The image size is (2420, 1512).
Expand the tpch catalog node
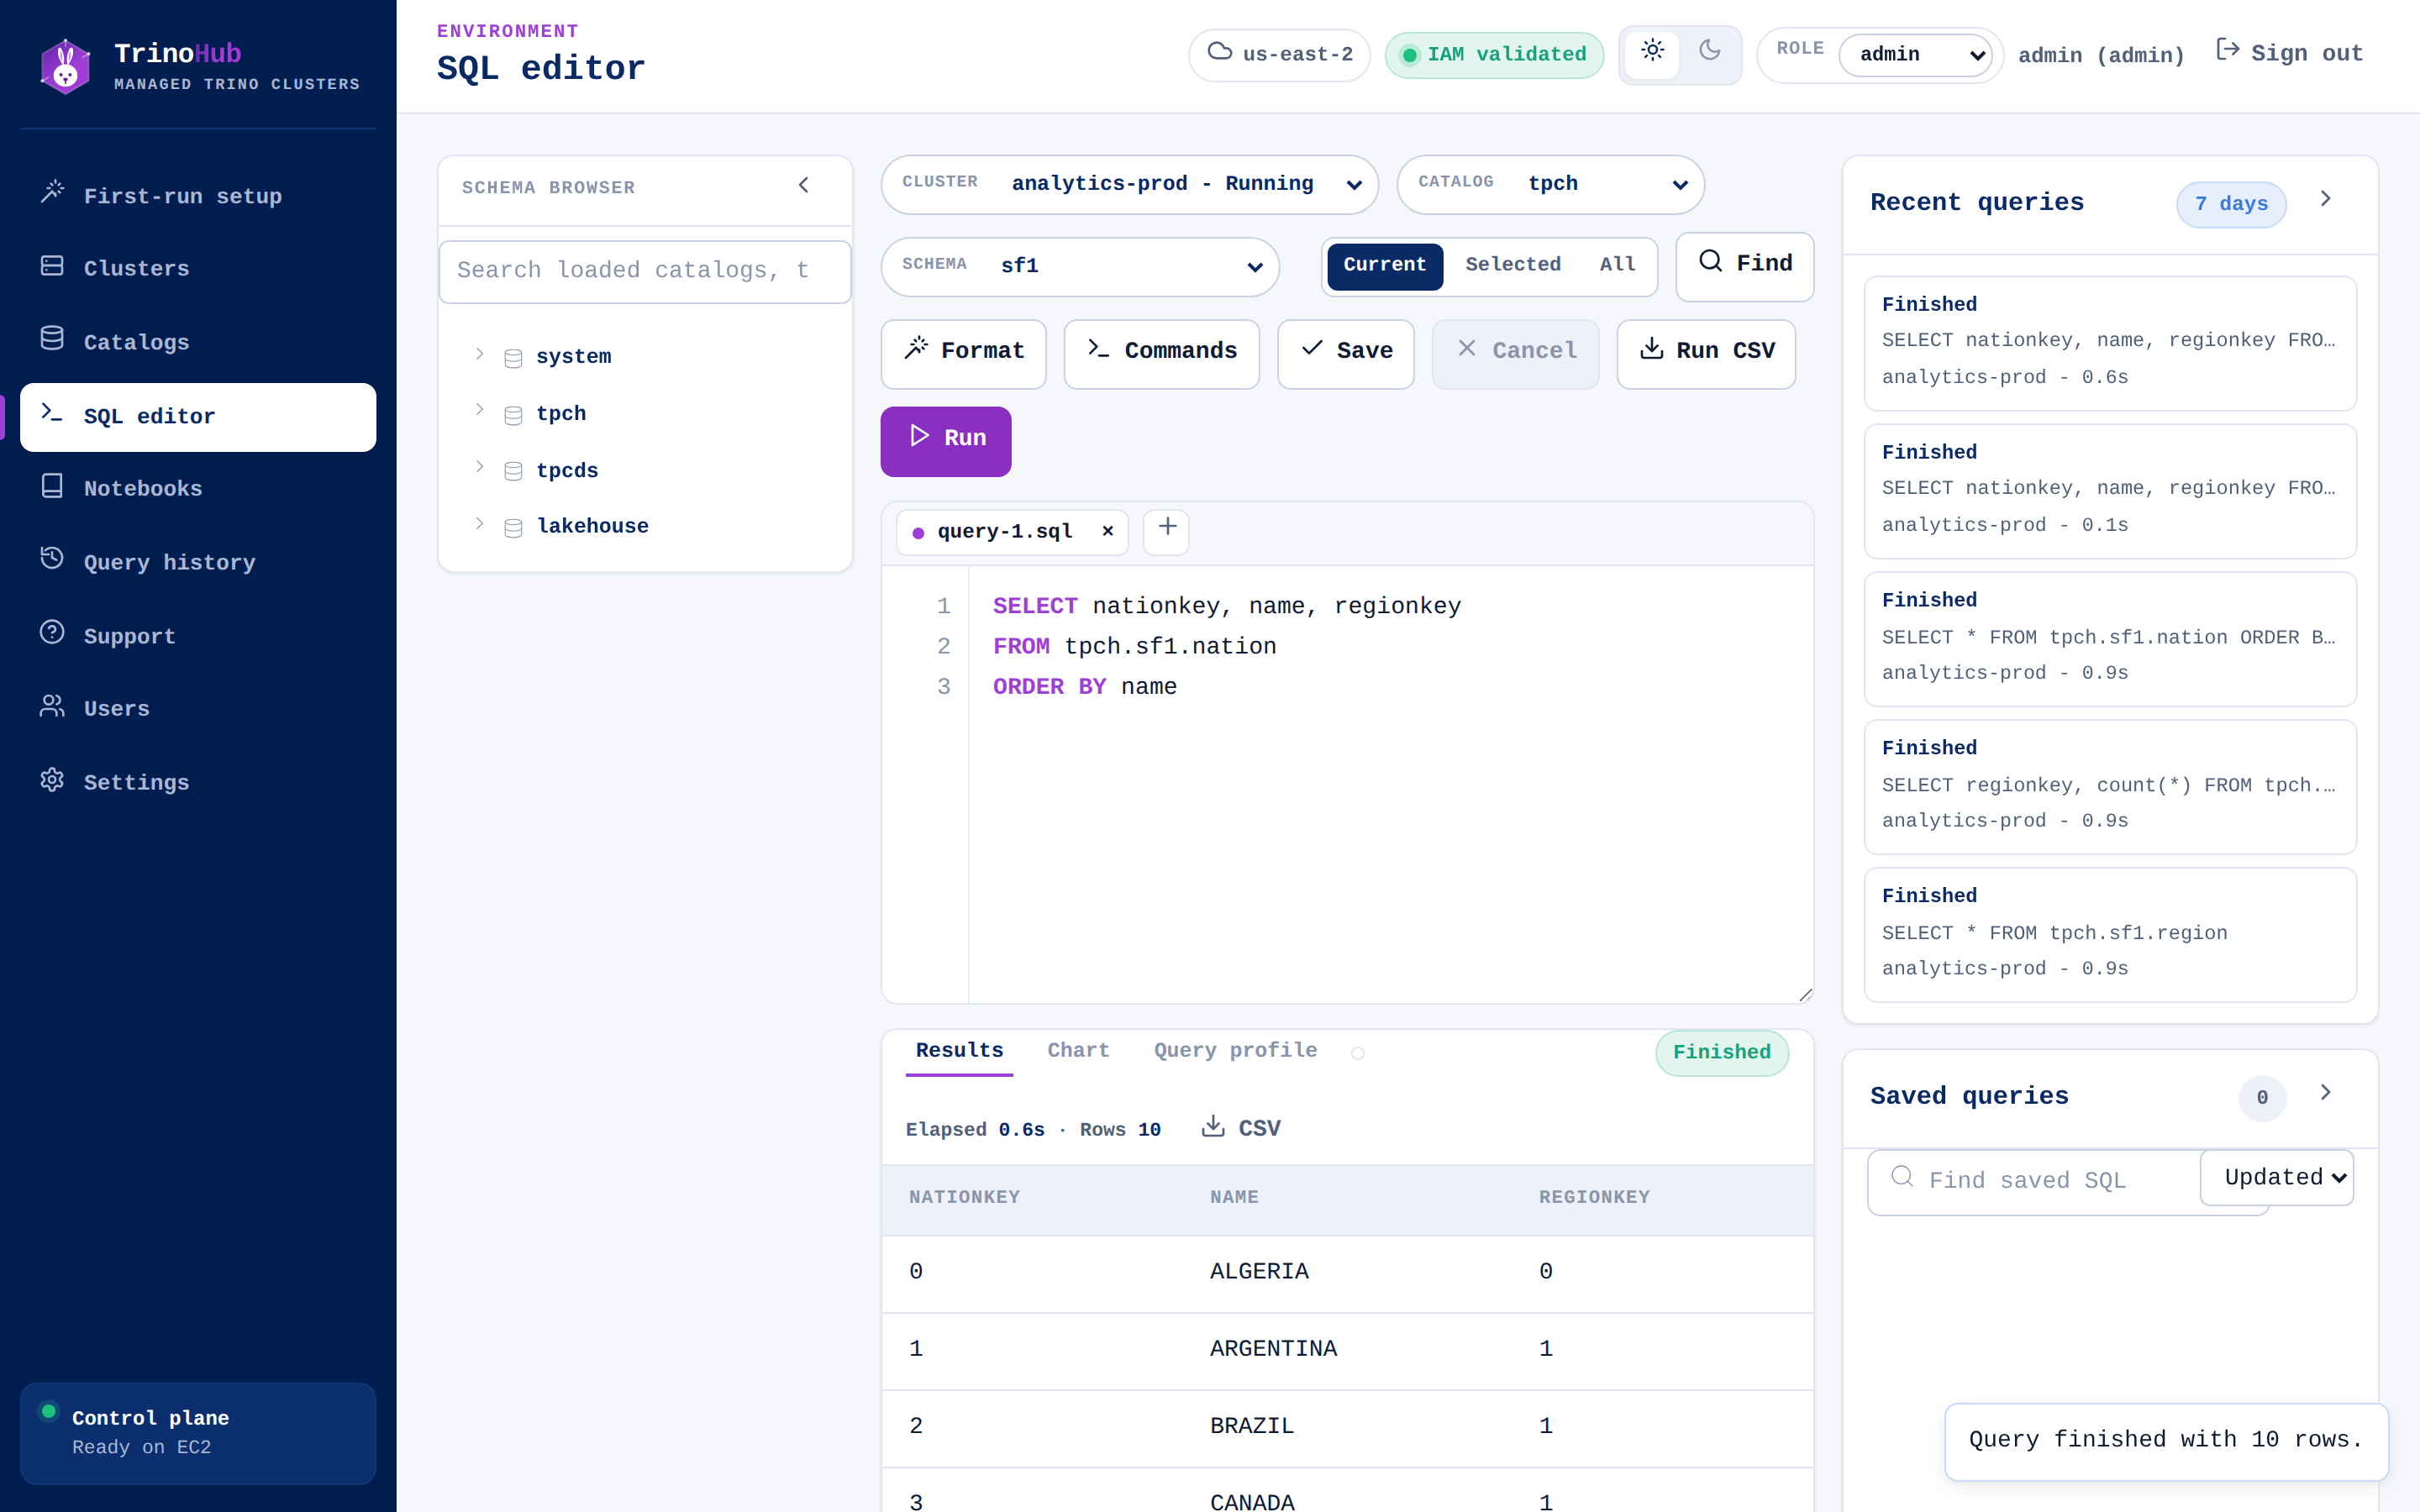pyautogui.click(x=479, y=410)
